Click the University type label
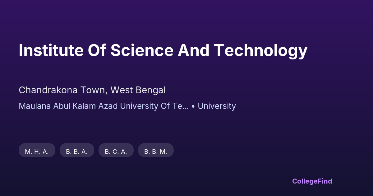Image resolution: width=373 pixels, height=196 pixels. click(217, 106)
